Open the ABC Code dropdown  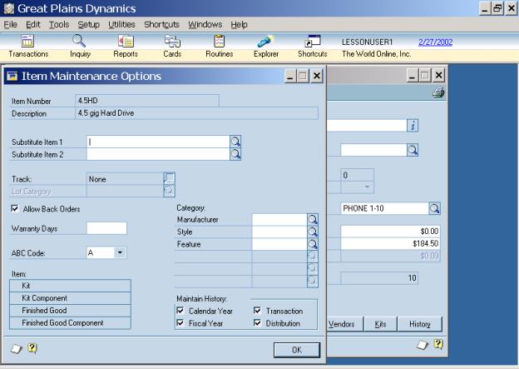120,252
